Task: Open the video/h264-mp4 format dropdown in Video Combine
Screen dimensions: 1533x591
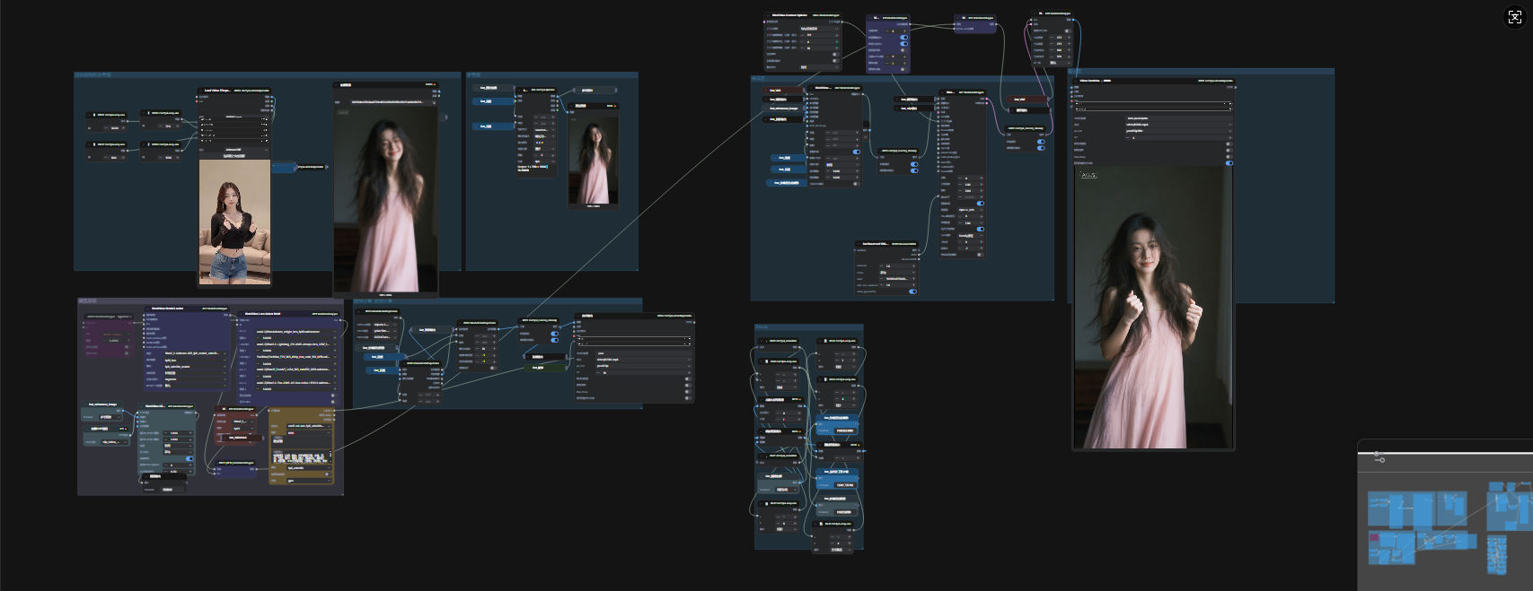Action: point(1176,125)
